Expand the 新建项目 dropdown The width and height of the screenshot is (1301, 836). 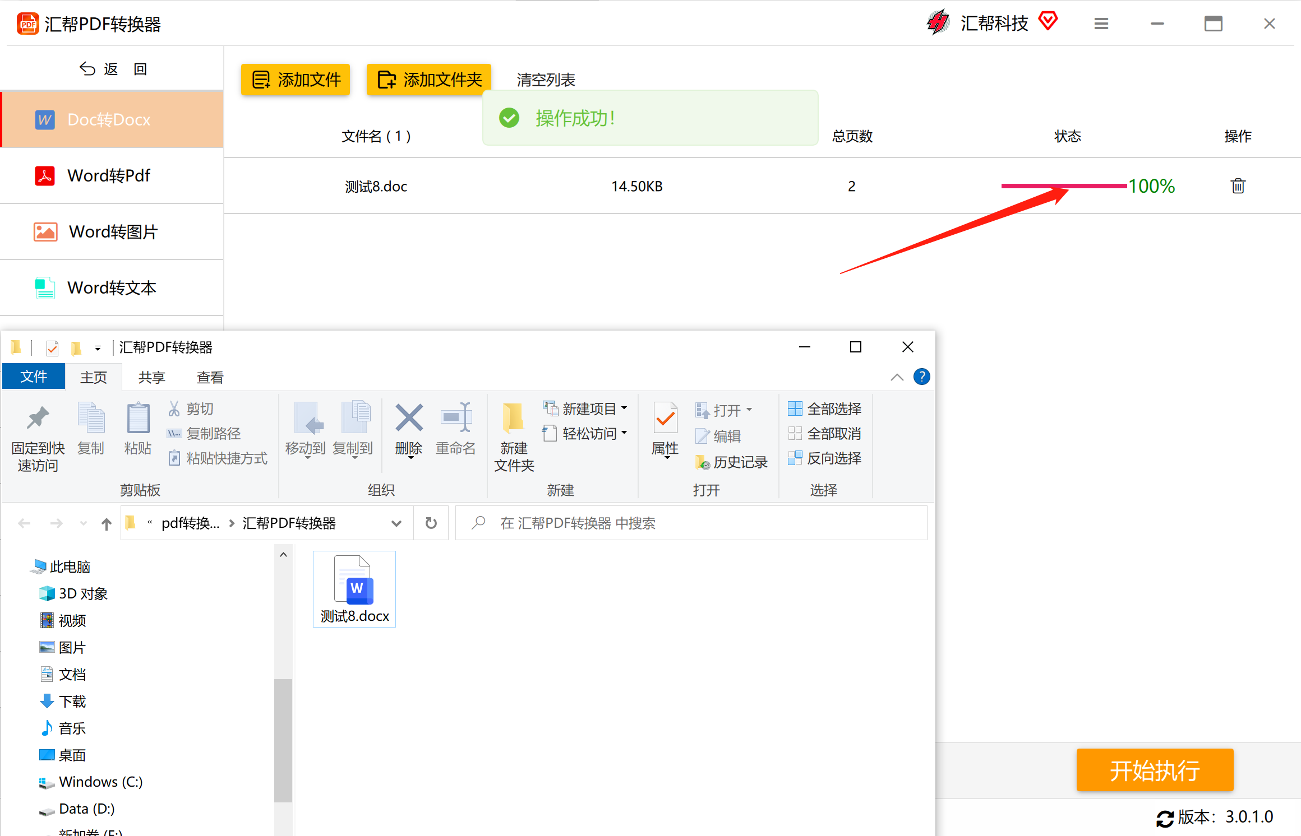[624, 409]
